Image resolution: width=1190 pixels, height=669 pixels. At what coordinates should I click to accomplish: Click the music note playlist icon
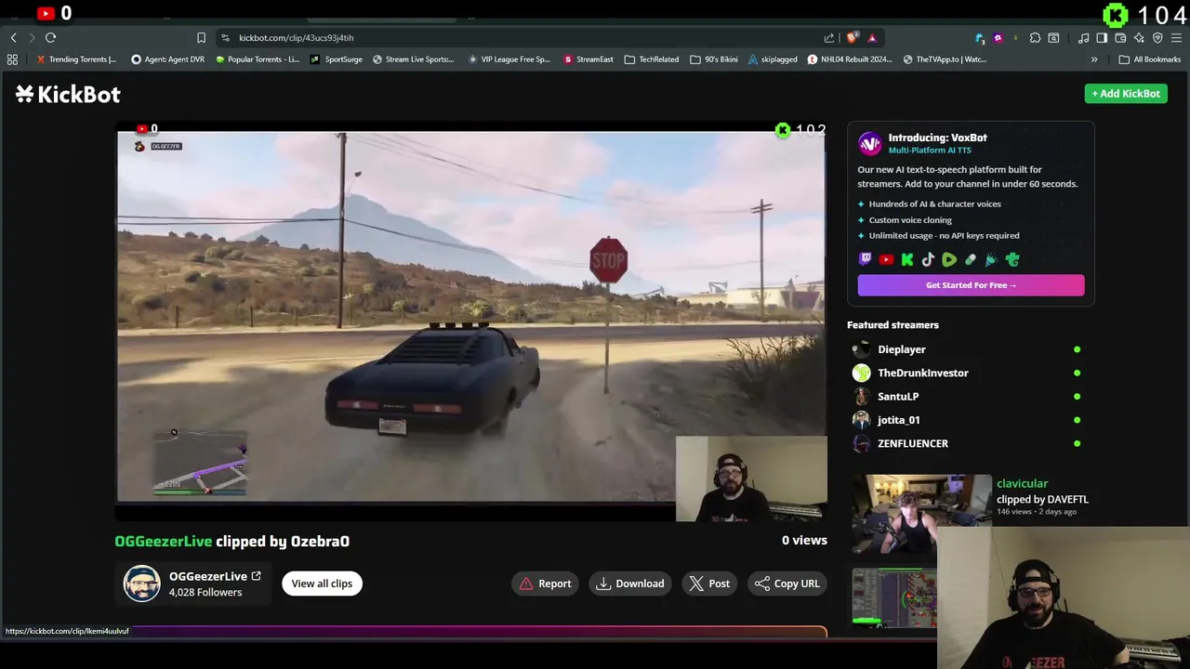[x=1083, y=38]
